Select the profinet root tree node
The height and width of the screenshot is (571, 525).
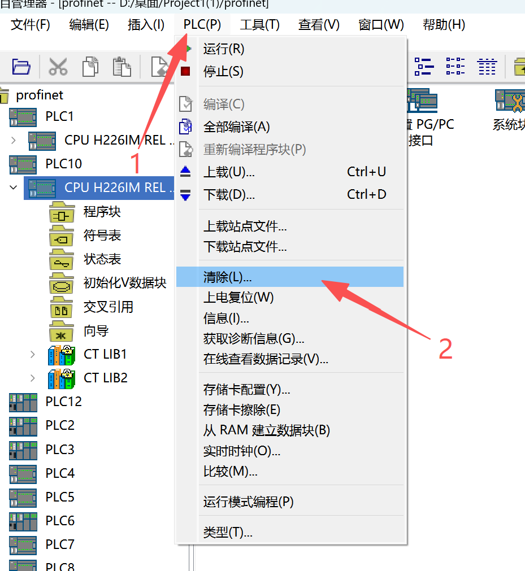(40, 95)
